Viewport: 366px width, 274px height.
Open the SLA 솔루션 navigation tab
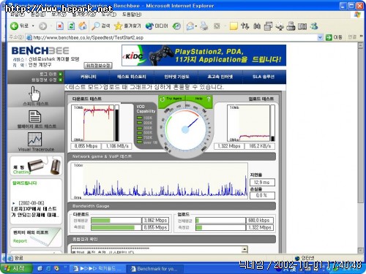tap(264, 77)
